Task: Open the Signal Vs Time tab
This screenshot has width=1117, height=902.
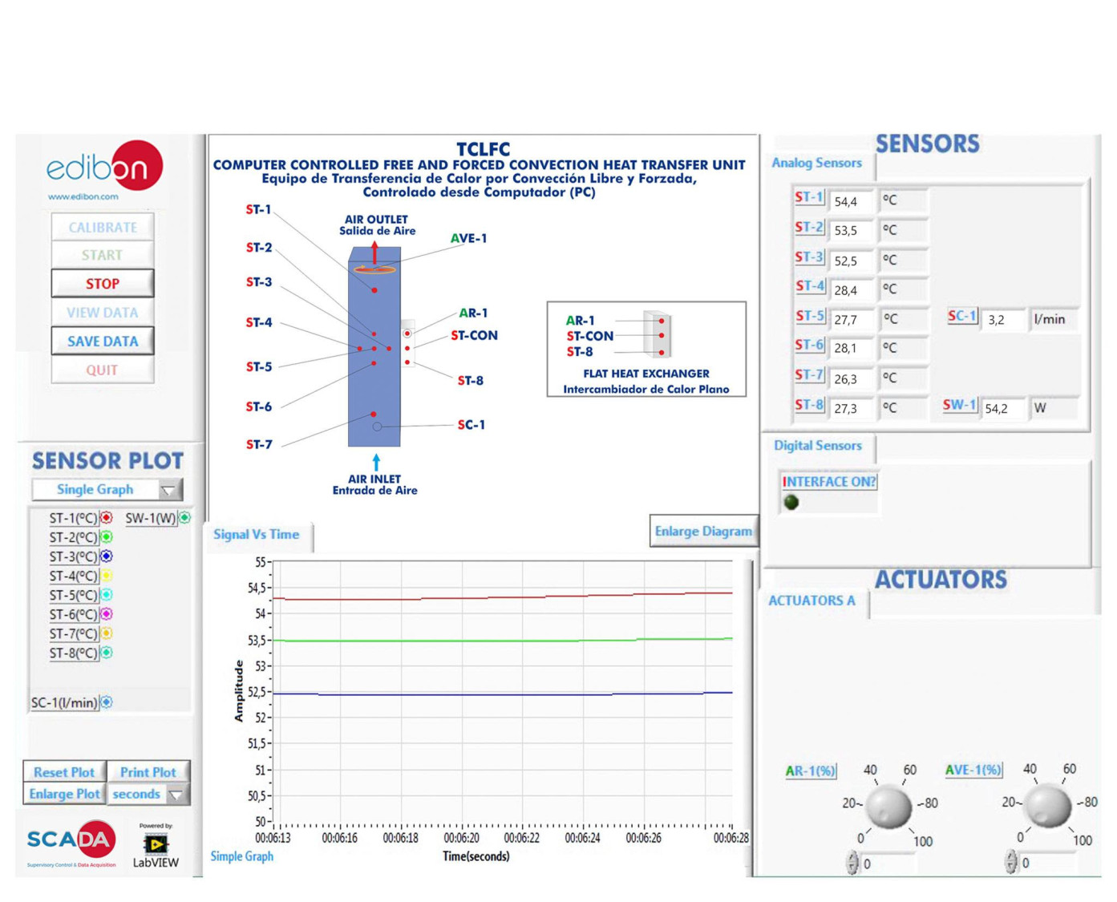Action: (257, 535)
